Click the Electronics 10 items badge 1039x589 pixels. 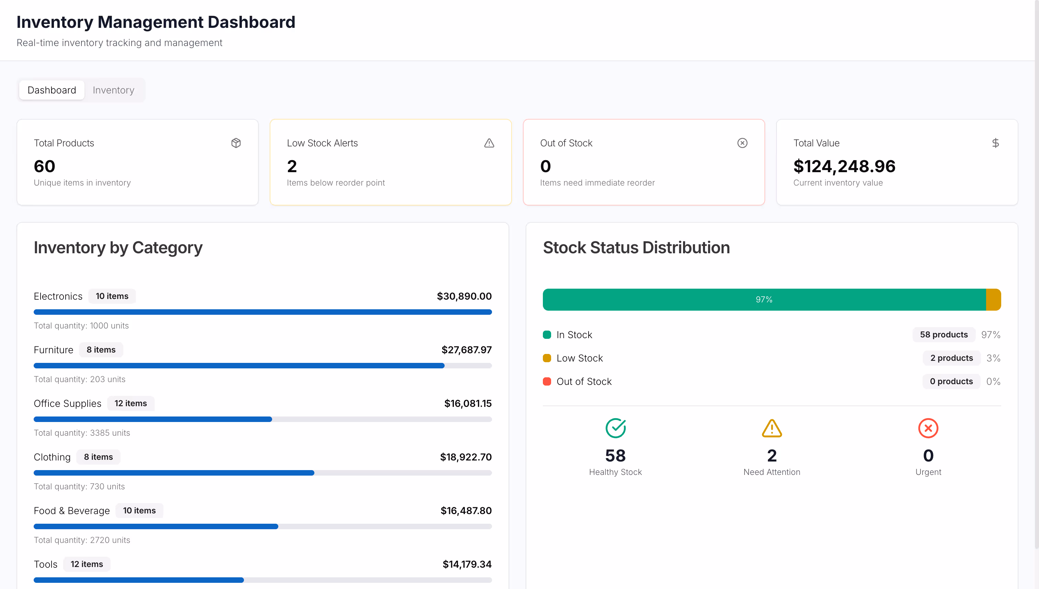pos(112,296)
